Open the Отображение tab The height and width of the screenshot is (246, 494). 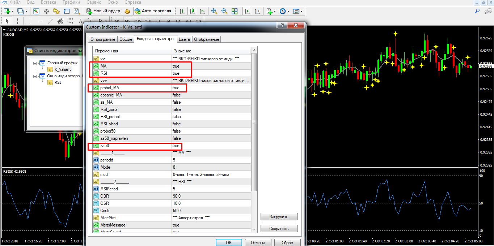click(206, 39)
